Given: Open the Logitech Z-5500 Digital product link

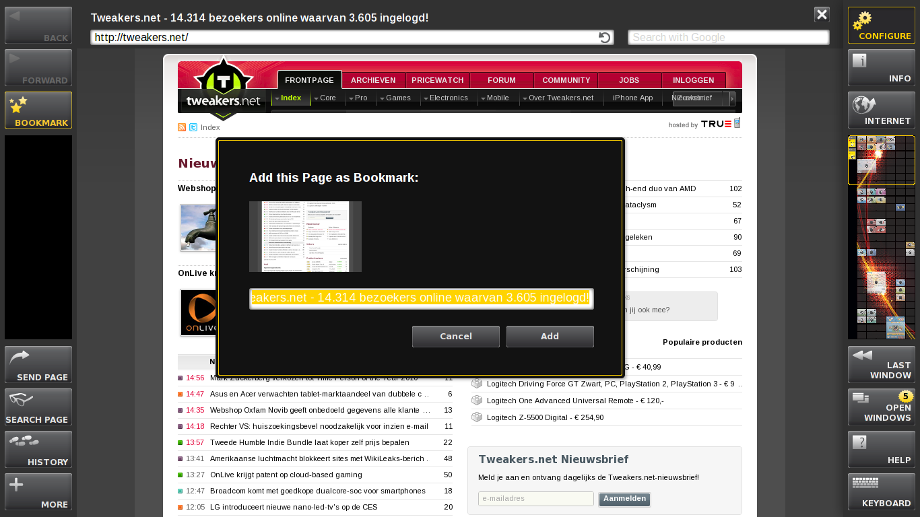Looking at the screenshot, I should (x=546, y=417).
